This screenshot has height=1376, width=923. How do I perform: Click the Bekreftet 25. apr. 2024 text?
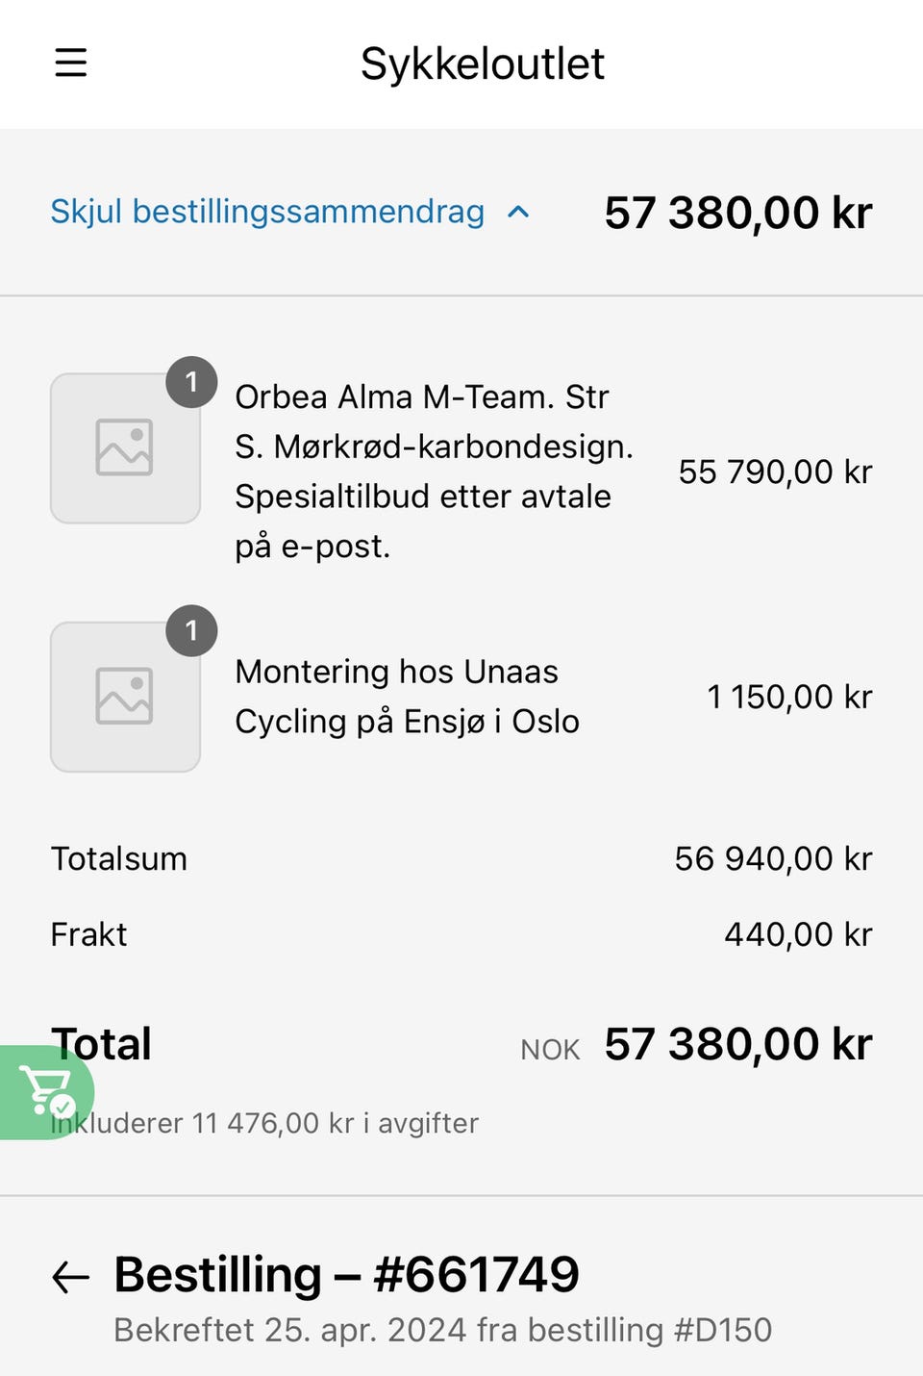pyautogui.click(x=442, y=1330)
